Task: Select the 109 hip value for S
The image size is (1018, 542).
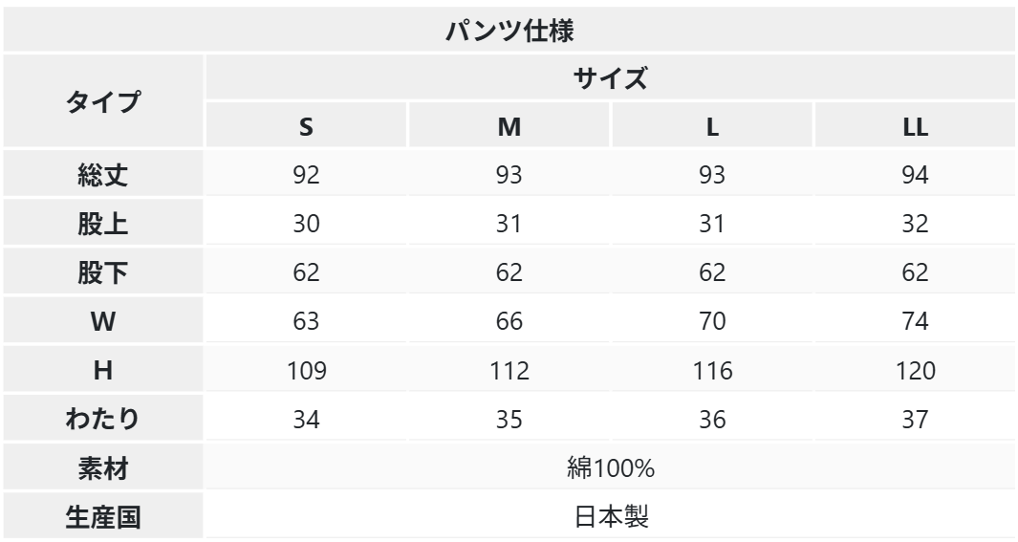Action: [306, 369]
